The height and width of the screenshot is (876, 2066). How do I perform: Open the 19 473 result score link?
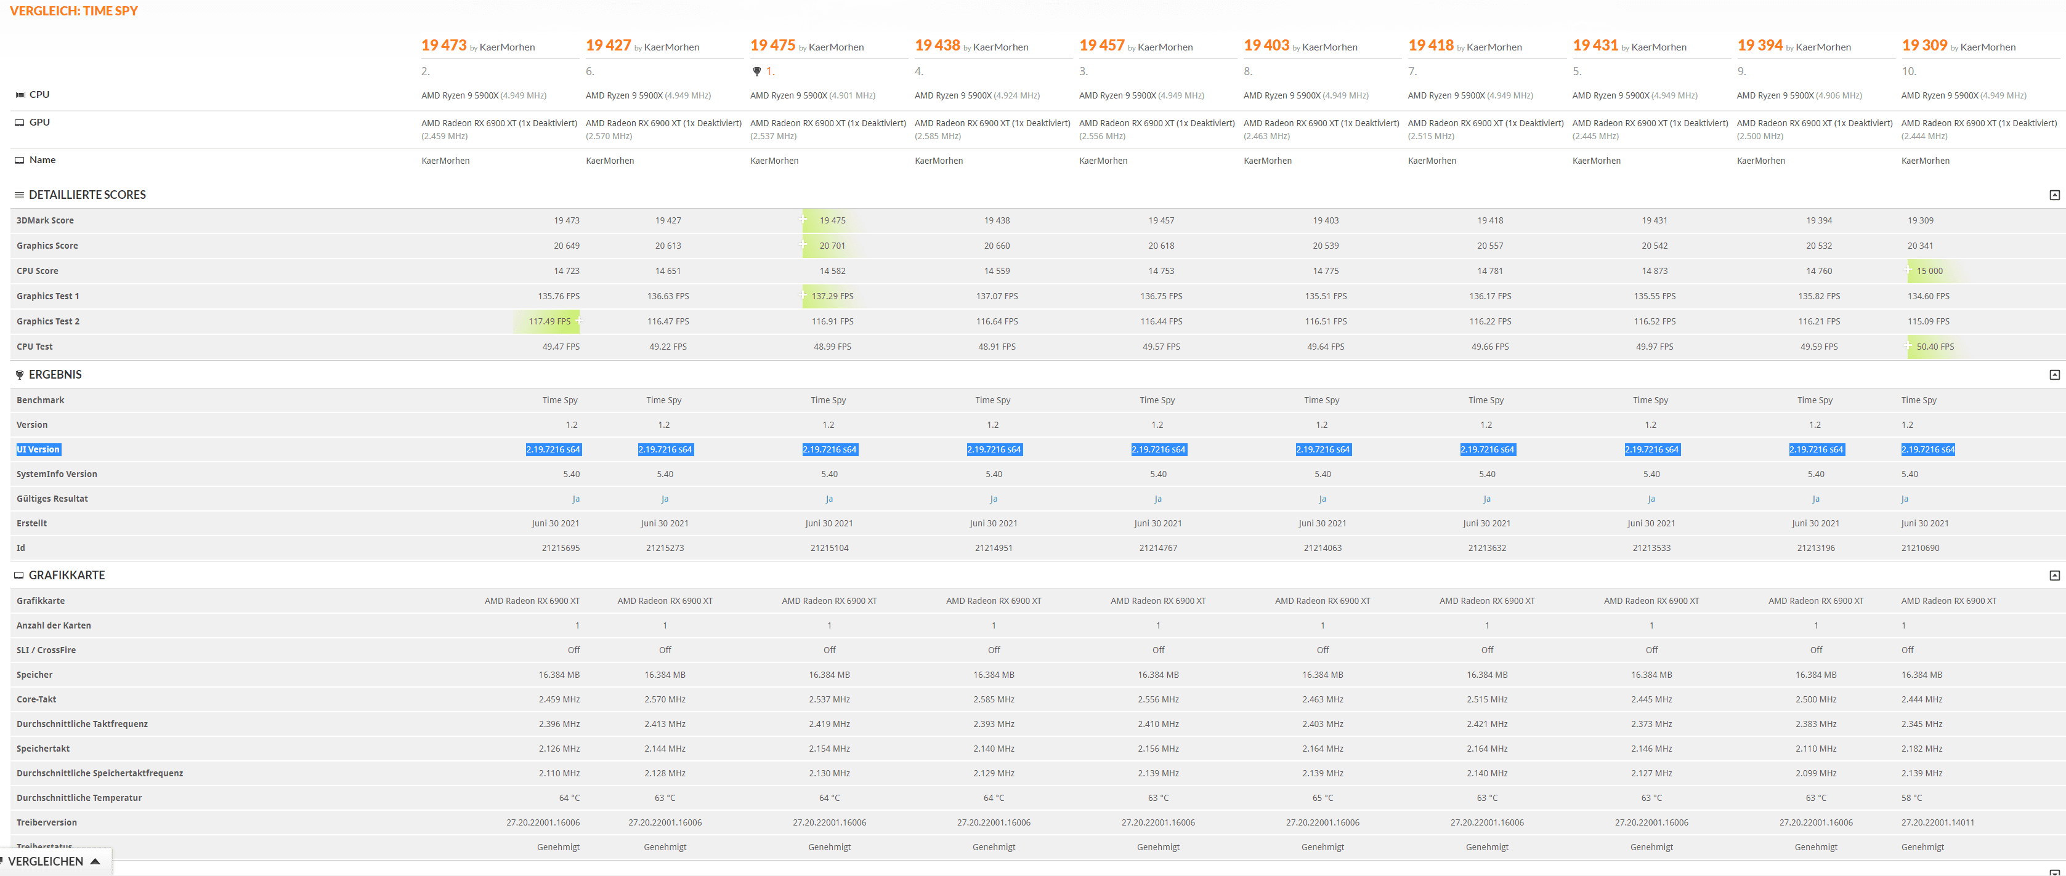444,46
